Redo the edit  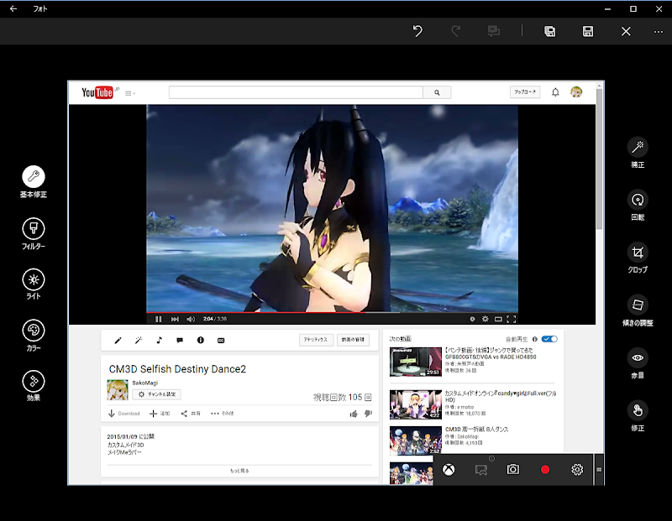pos(456,31)
